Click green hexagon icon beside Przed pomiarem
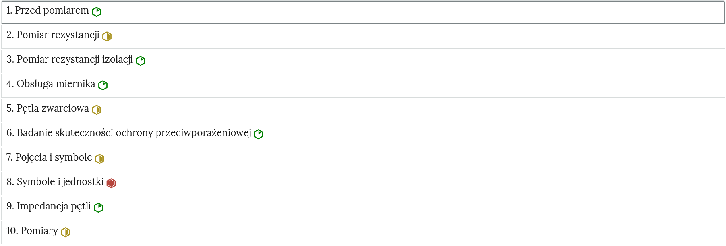This screenshot has width=726, height=246. [x=97, y=12]
